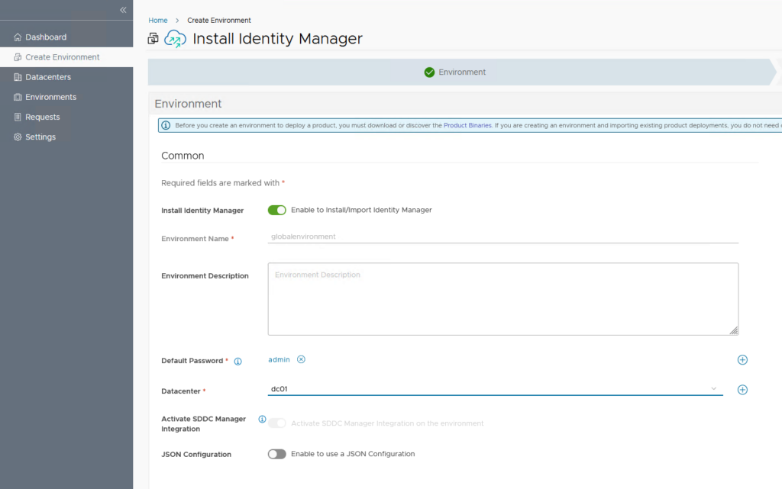782x489 pixels.
Task: Open the Product Binaries link
Action: [467, 125]
